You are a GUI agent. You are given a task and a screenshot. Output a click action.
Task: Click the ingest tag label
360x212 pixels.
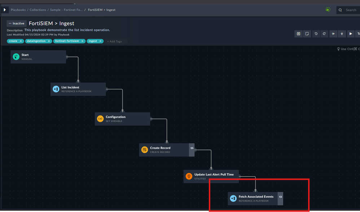(93, 41)
